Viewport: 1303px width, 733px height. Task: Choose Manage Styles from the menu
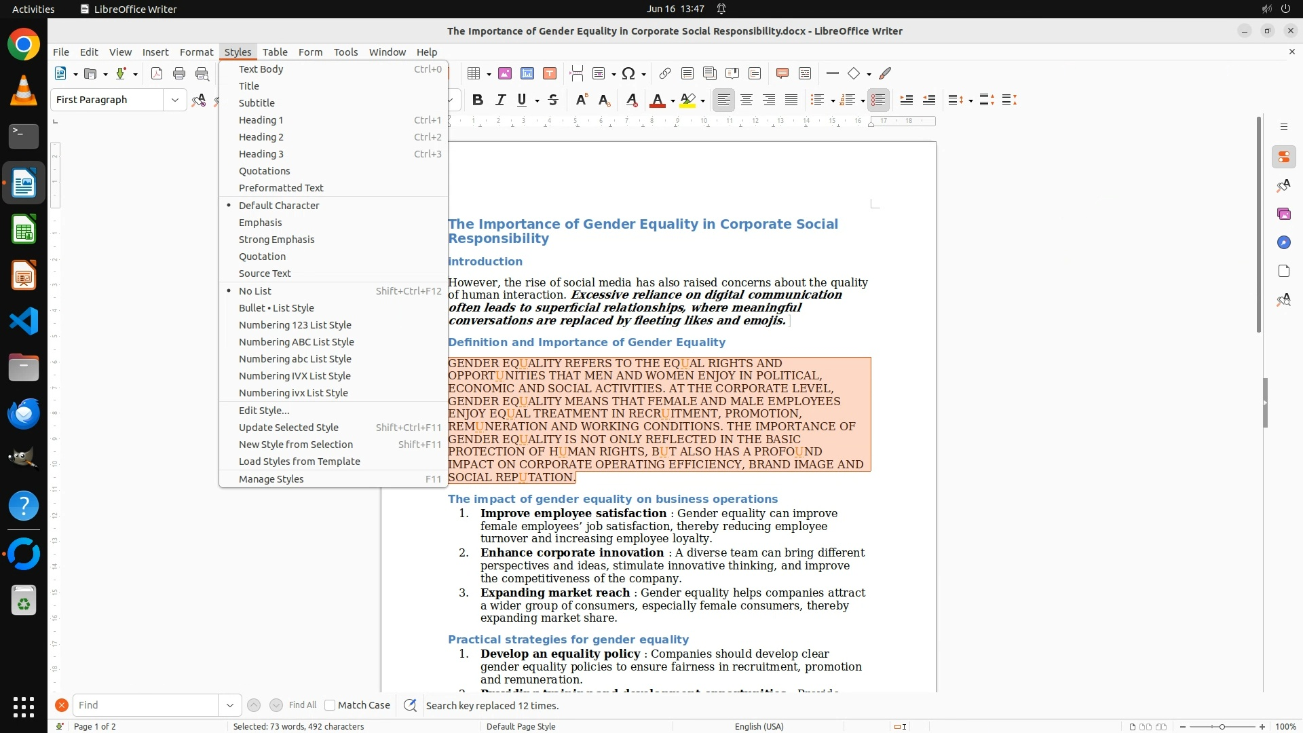[x=271, y=479]
